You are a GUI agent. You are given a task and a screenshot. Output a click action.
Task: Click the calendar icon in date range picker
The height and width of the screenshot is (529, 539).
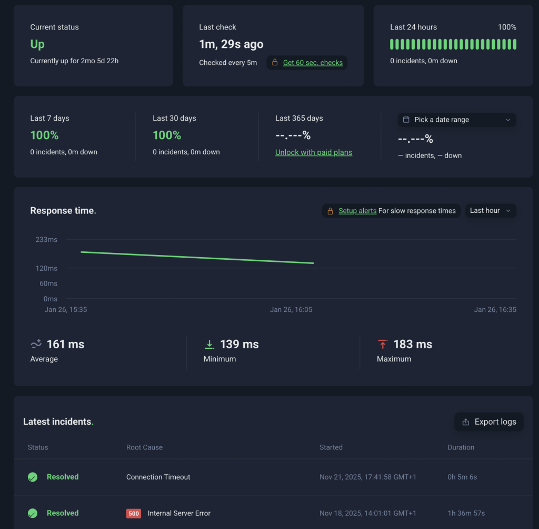coord(406,120)
